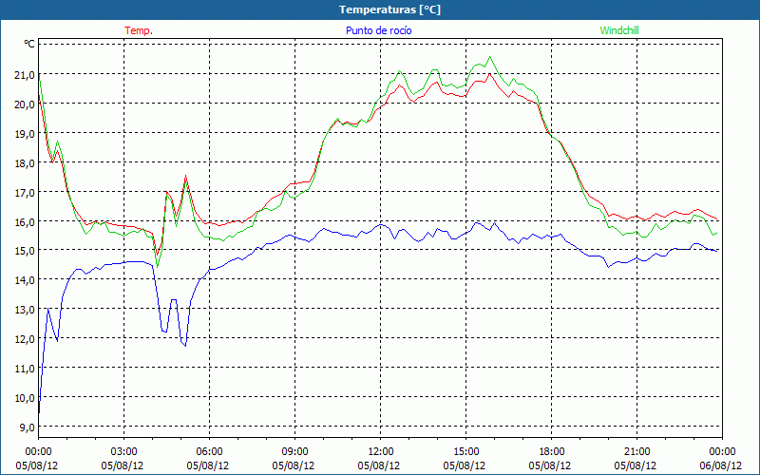Click the 15:00 time axis label

[x=465, y=452]
